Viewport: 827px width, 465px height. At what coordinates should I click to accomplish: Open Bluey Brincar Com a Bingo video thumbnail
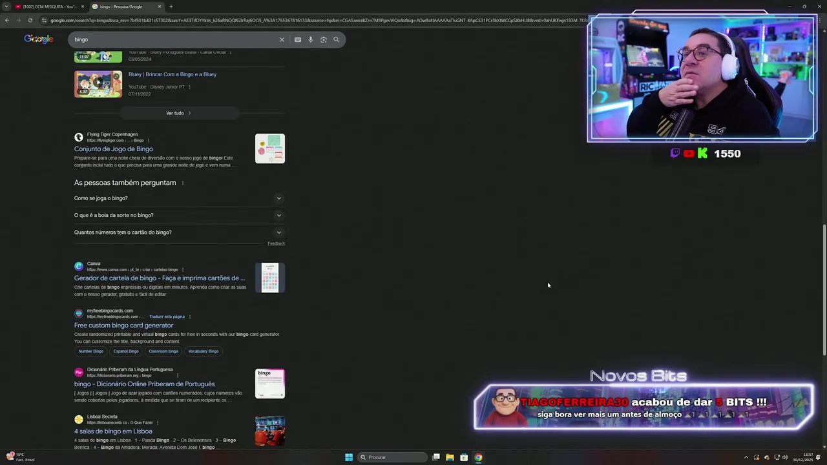(98, 84)
